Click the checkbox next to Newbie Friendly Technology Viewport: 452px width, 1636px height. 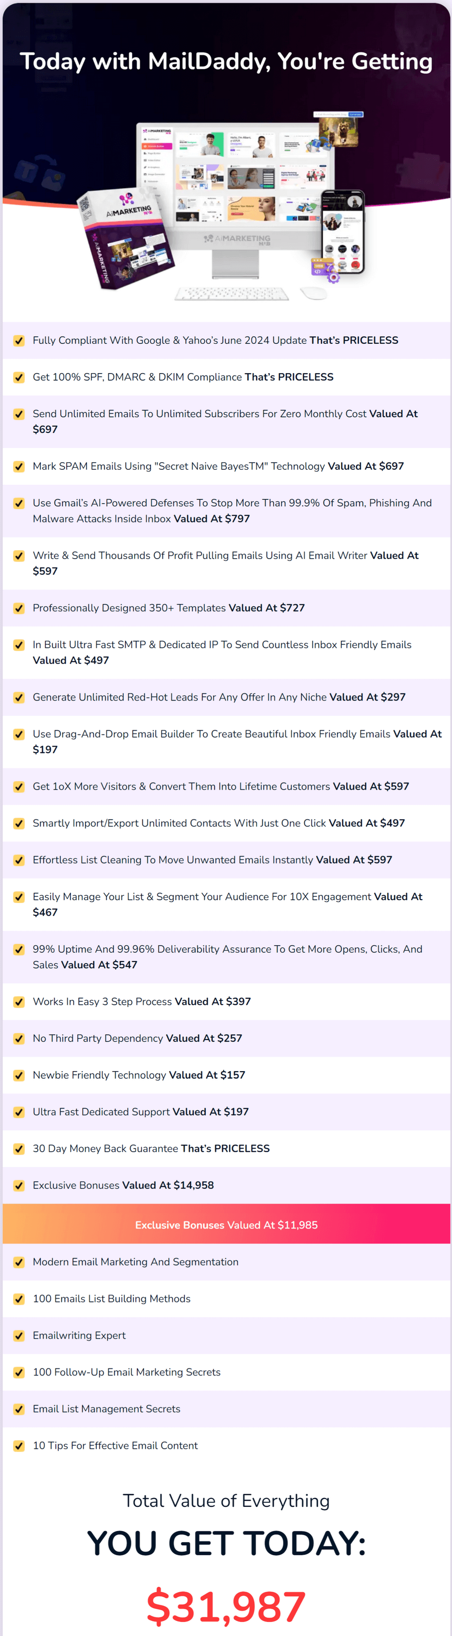pos(19,1076)
